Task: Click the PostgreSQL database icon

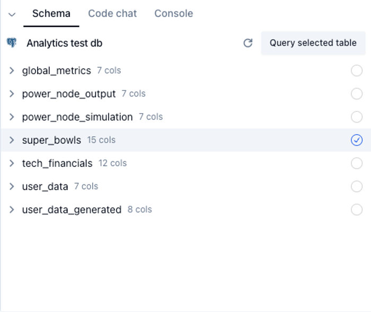Action: point(12,43)
